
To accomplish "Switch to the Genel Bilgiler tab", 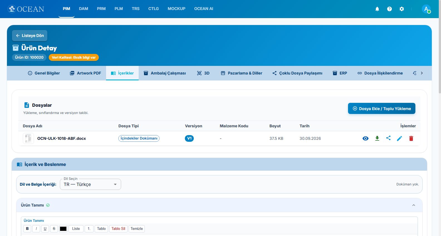I will [x=44, y=73].
